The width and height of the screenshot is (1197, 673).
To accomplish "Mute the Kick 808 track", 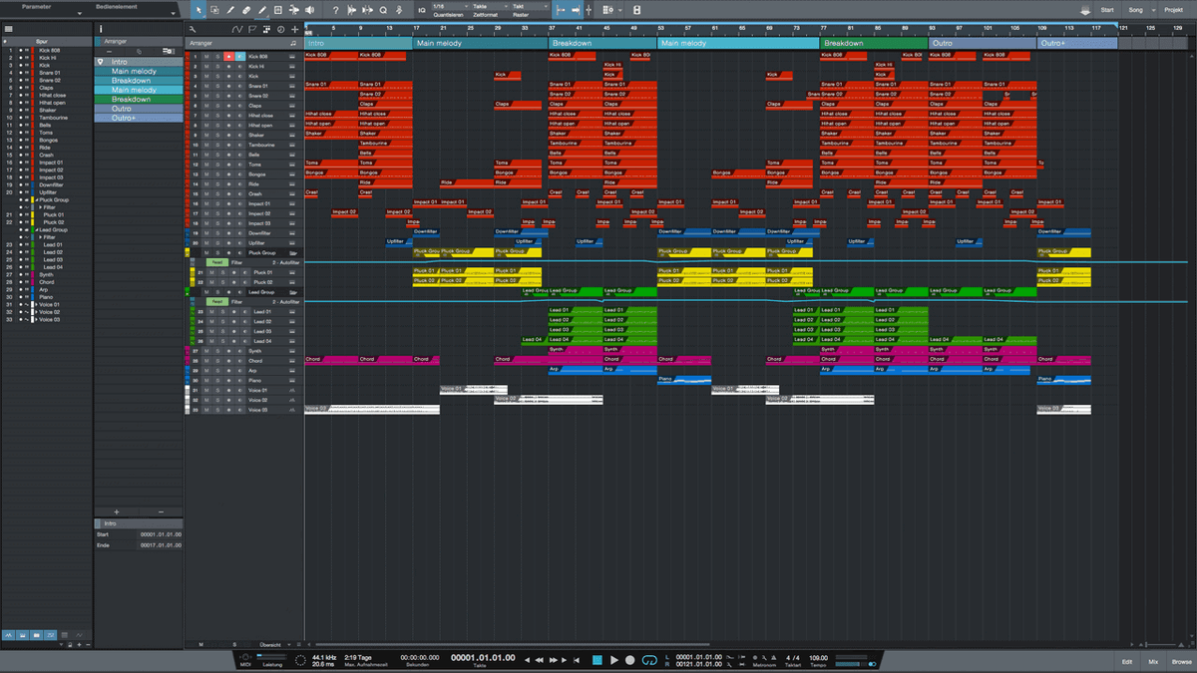I will [206, 56].
